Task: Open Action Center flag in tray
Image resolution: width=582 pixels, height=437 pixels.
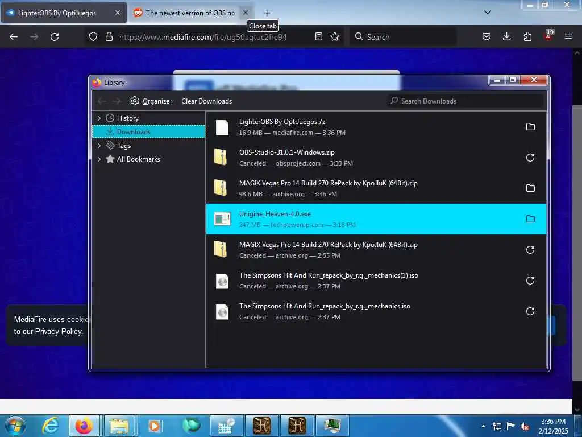Action: click(x=511, y=427)
